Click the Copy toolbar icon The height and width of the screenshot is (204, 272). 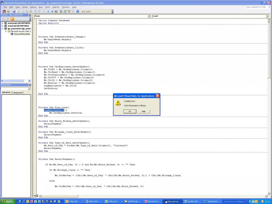[x=23, y=11]
